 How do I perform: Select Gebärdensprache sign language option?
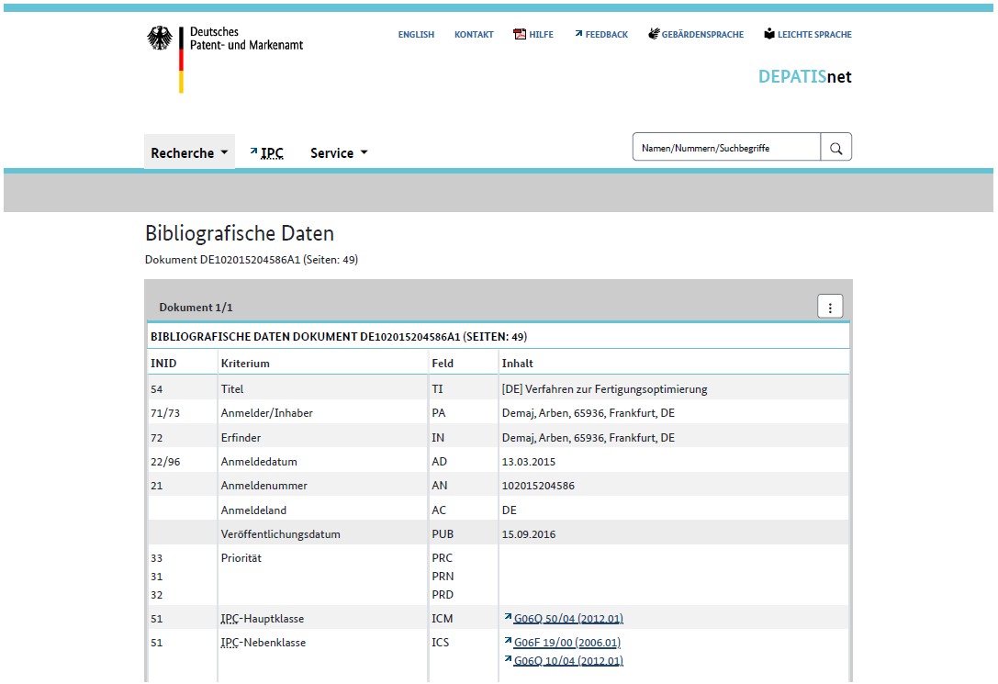tap(696, 35)
